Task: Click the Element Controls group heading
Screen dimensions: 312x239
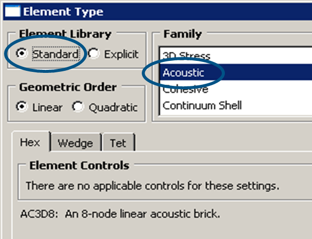Action: (x=80, y=166)
